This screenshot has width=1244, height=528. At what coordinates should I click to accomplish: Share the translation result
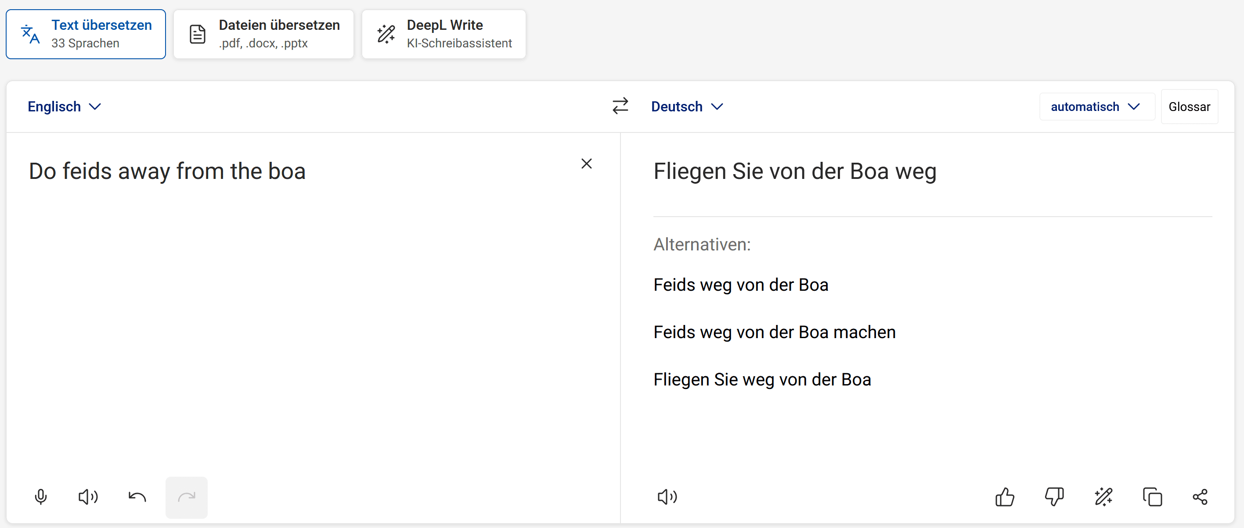click(1200, 497)
